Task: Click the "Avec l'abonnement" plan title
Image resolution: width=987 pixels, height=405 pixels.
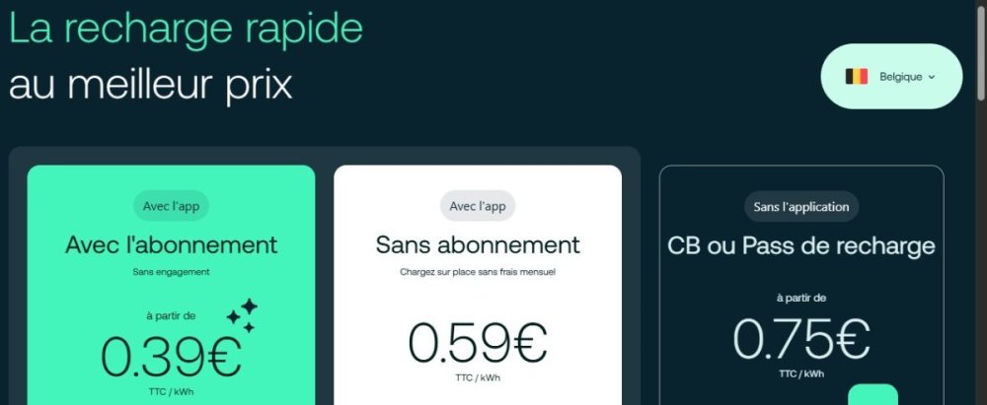Action: pyautogui.click(x=171, y=244)
